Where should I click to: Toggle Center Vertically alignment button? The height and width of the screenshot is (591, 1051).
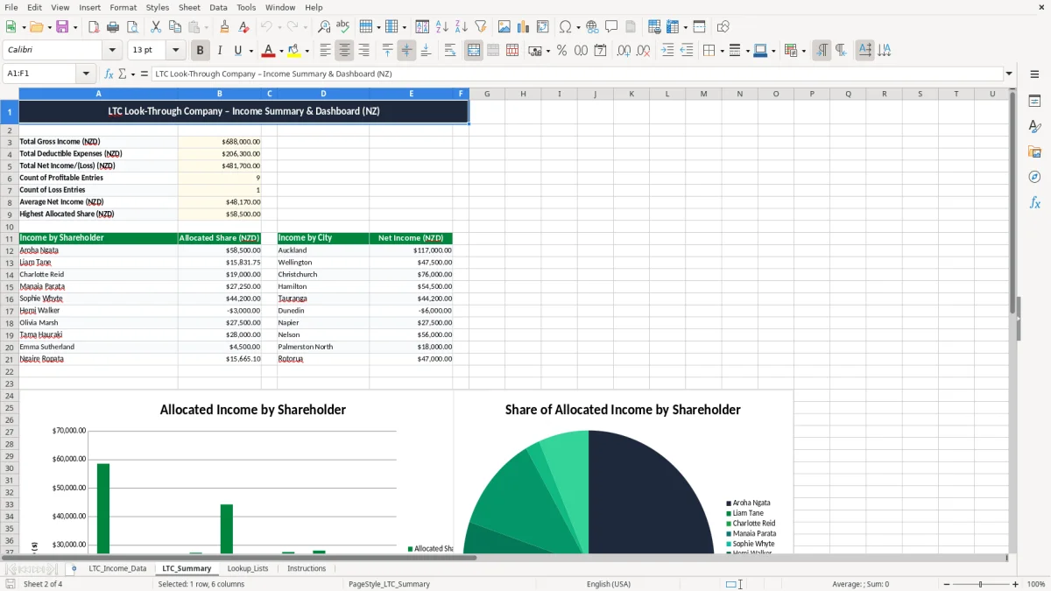tap(406, 51)
